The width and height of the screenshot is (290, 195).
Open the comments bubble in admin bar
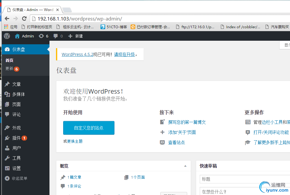[55, 36]
